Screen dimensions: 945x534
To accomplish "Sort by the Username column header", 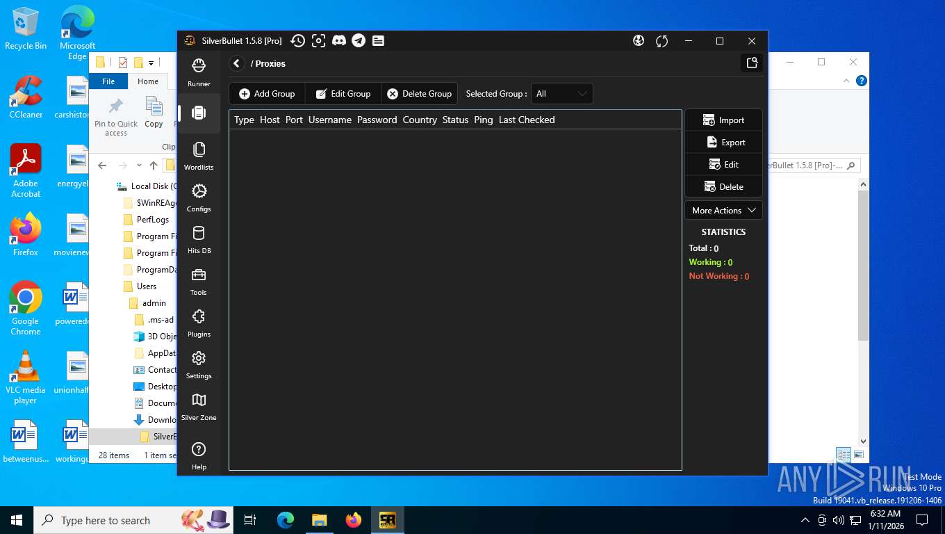I will coord(330,120).
